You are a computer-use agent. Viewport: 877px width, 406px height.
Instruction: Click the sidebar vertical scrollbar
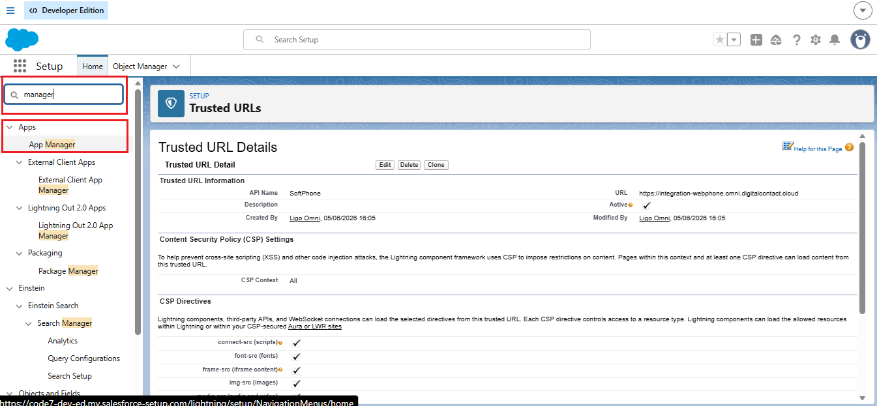tap(138, 212)
